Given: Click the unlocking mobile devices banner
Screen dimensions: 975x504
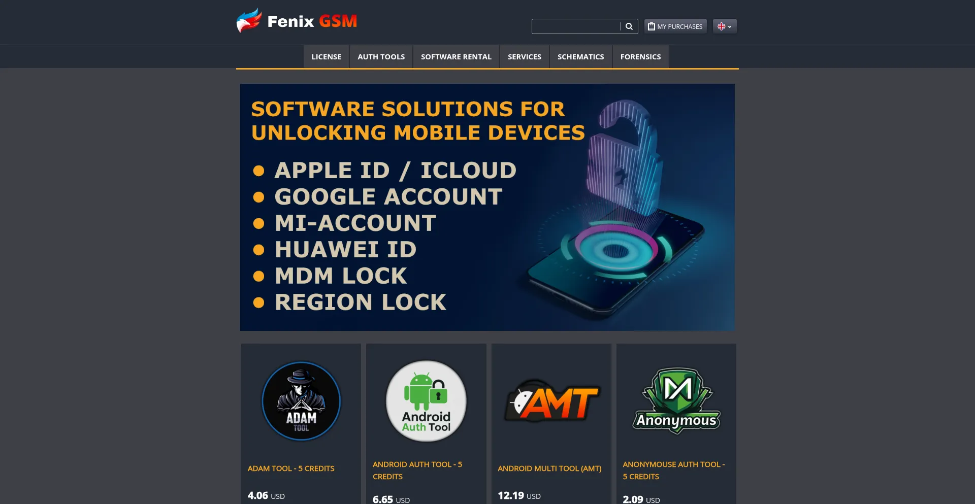Looking at the screenshot, I should point(487,207).
